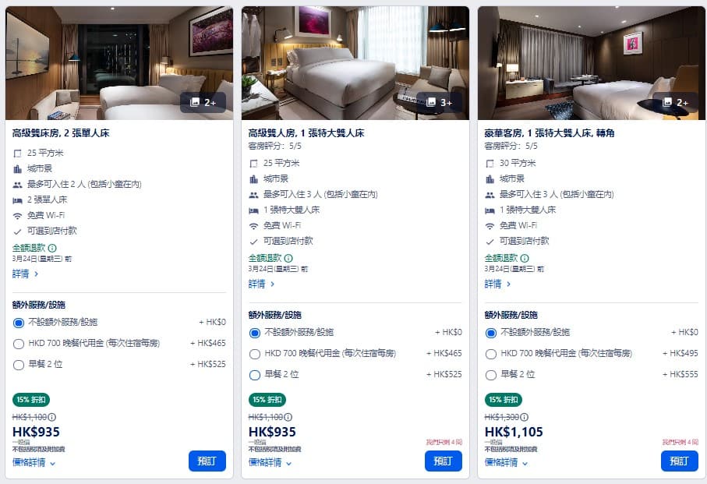Expand 價格詳情 in the middle room card
The height and width of the screenshot is (484, 707).
click(270, 462)
